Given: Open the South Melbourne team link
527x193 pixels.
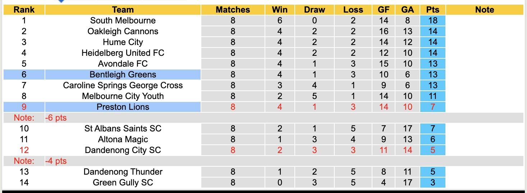Looking at the screenshot, I should coord(123,21).
